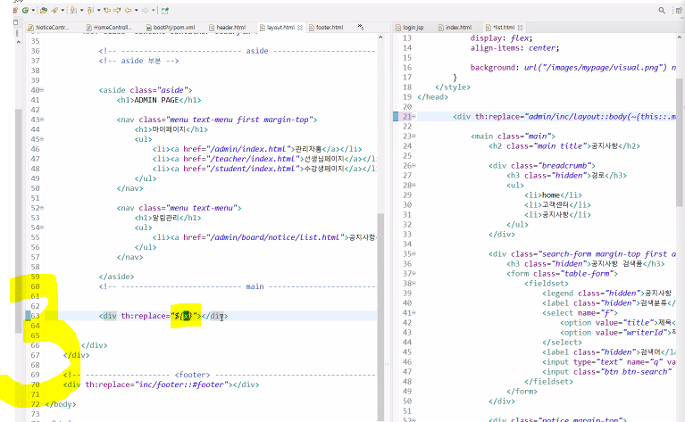Click the Search flashlight icon in toolbar
Viewport: 685px width, 422px height.
54,11
